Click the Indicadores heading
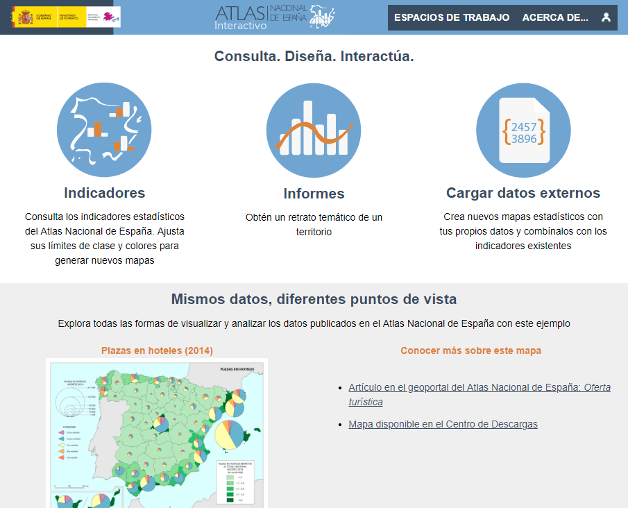This screenshot has width=628, height=508. tap(105, 193)
